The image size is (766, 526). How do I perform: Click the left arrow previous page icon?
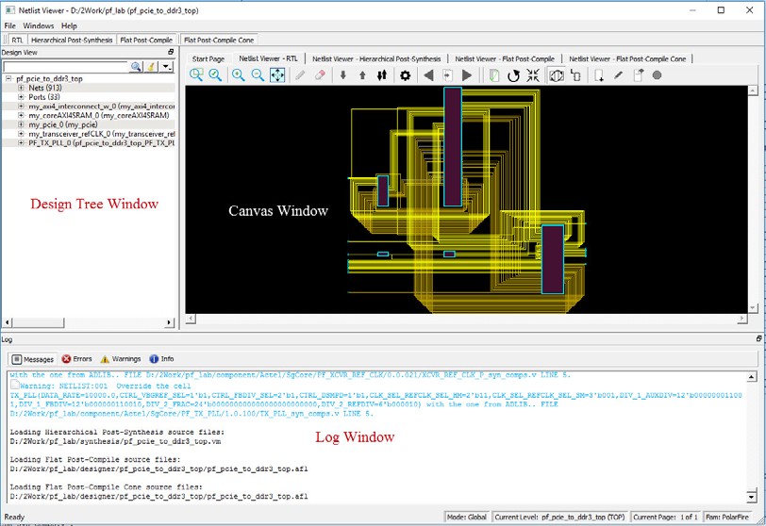pyautogui.click(x=428, y=75)
